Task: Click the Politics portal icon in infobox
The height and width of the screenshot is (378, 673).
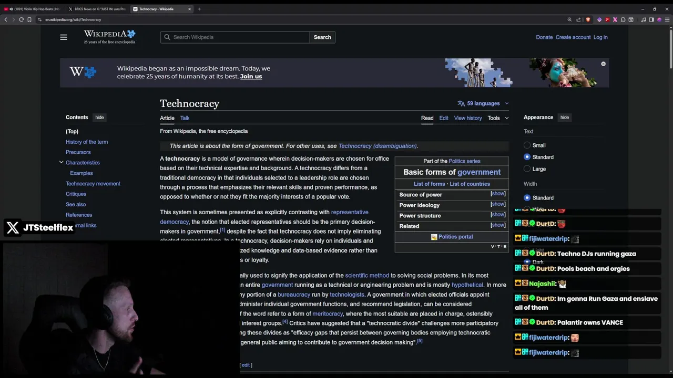Action: (x=434, y=237)
